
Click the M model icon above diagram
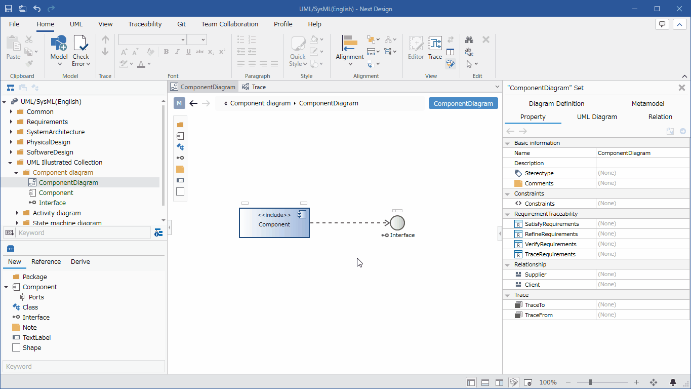coord(179,103)
